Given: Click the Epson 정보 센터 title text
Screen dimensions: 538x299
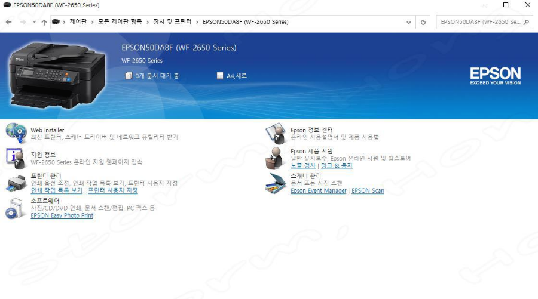Looking at the screenshot, I should [x=311, y=130].
